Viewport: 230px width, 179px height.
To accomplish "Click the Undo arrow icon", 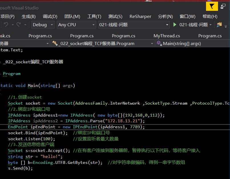I will [x=6, y=25].
